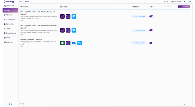195x107 pixels.
Task: Expand the Production environment dropdown
Action: [x=176, y=2]
